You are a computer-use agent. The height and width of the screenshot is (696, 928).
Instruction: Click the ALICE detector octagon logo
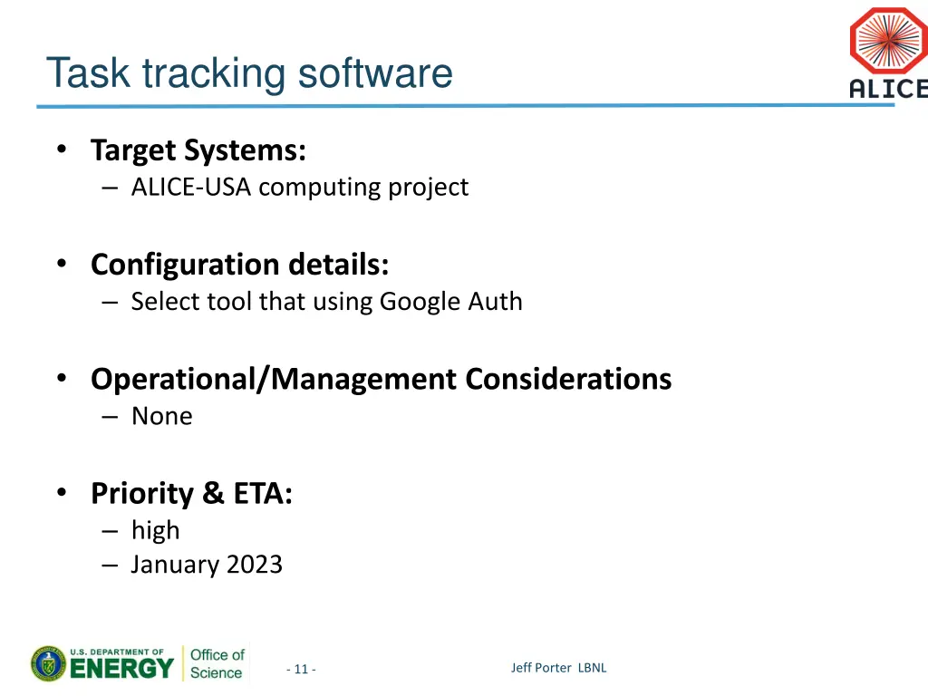[x=889, y=42]
